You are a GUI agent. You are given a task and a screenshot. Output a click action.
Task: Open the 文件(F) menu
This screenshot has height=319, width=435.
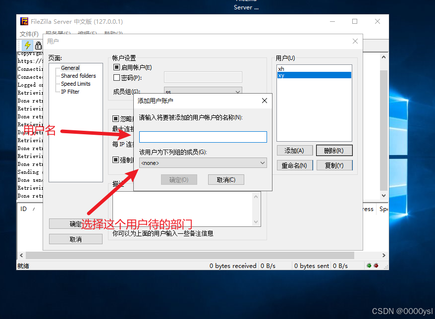click(29, 34)
